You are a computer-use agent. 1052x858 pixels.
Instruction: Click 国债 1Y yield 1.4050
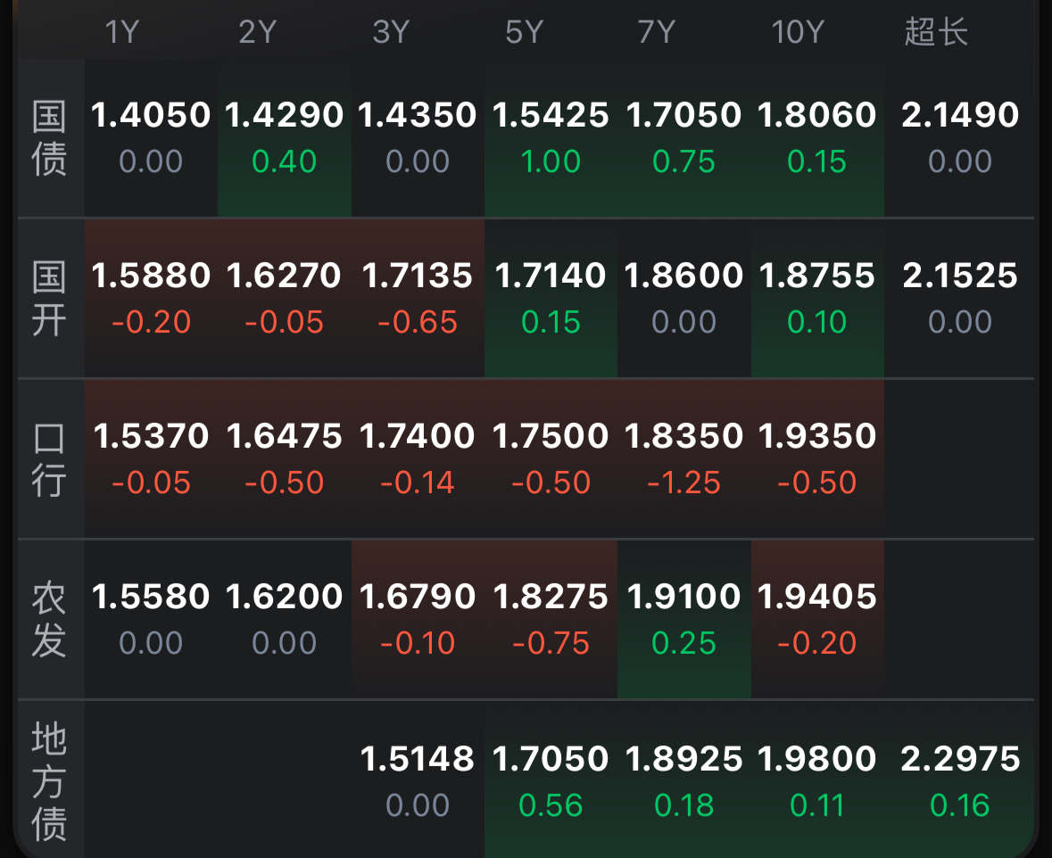(x=151, y=115)
